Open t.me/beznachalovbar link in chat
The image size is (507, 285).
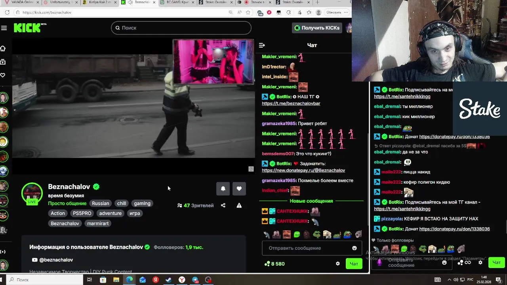coord(291,103)
